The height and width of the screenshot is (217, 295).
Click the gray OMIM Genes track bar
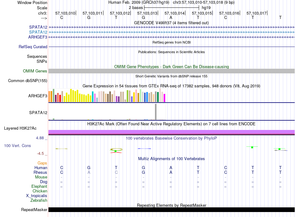coord(171,71)
